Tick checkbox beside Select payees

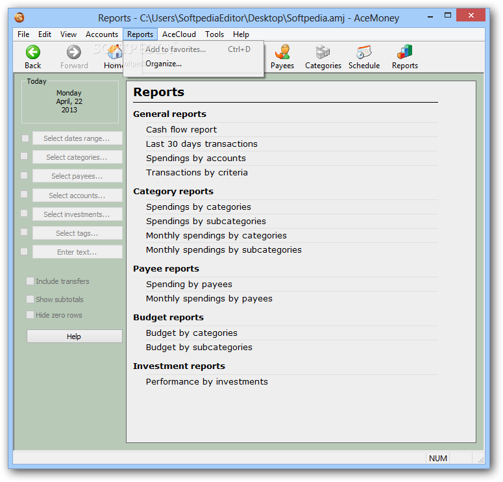click(24, 175)
